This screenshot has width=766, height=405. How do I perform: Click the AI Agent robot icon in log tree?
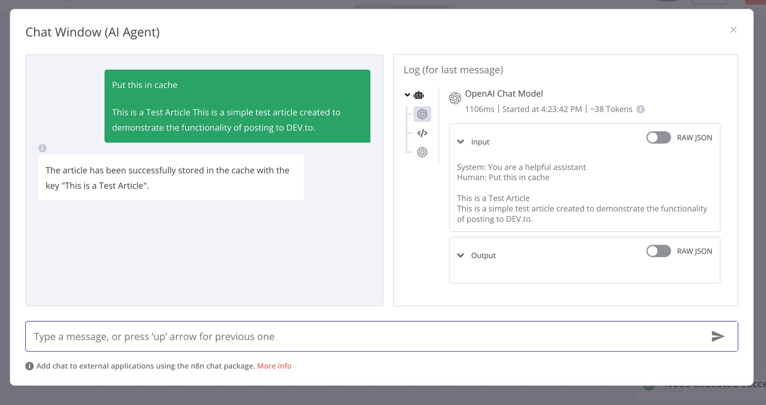click(x=419, y=95)
